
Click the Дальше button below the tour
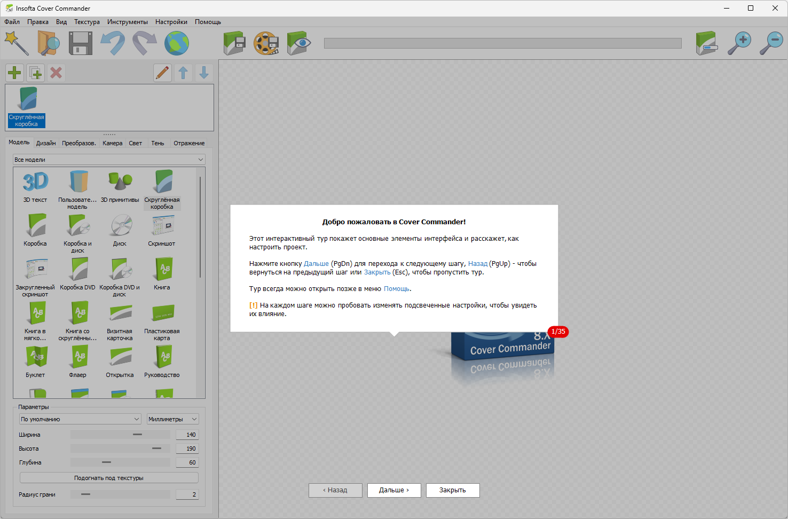pyautogui.click(x=394, y=490)
